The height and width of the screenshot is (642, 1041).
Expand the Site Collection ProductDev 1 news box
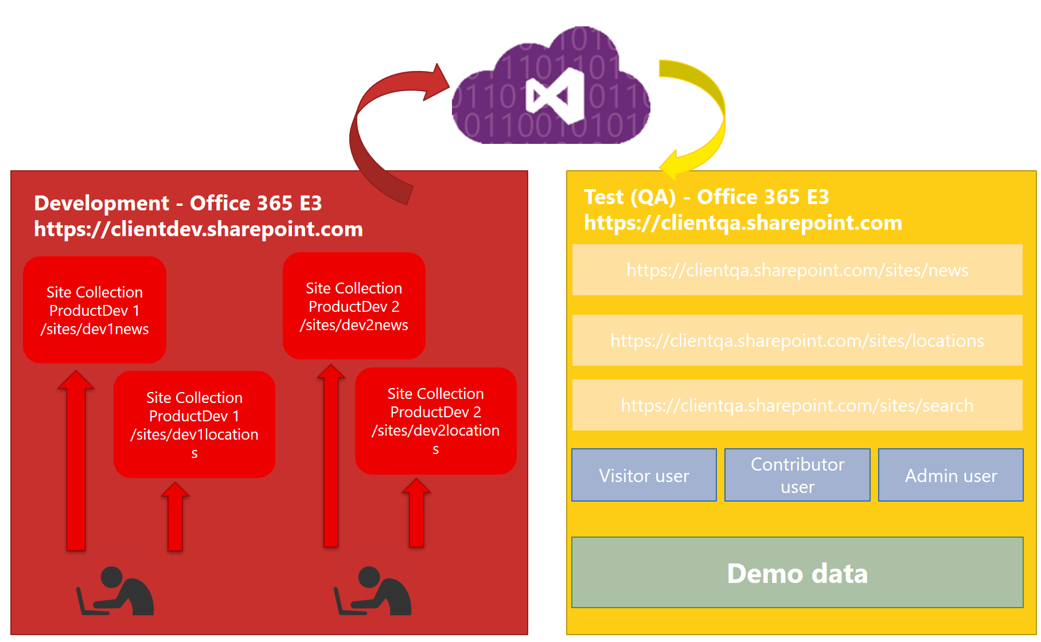[x=95, y=310]
